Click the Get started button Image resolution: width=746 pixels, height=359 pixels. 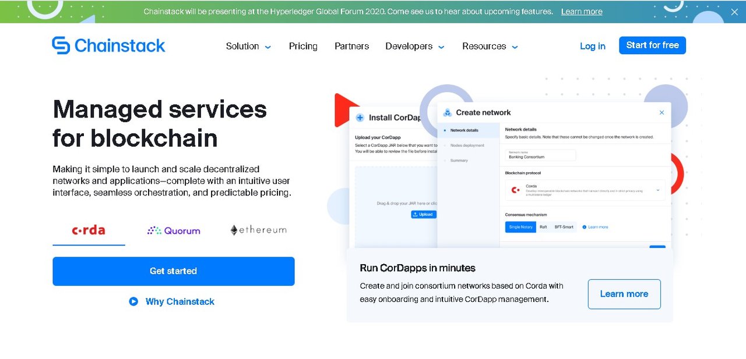[174, 271]
